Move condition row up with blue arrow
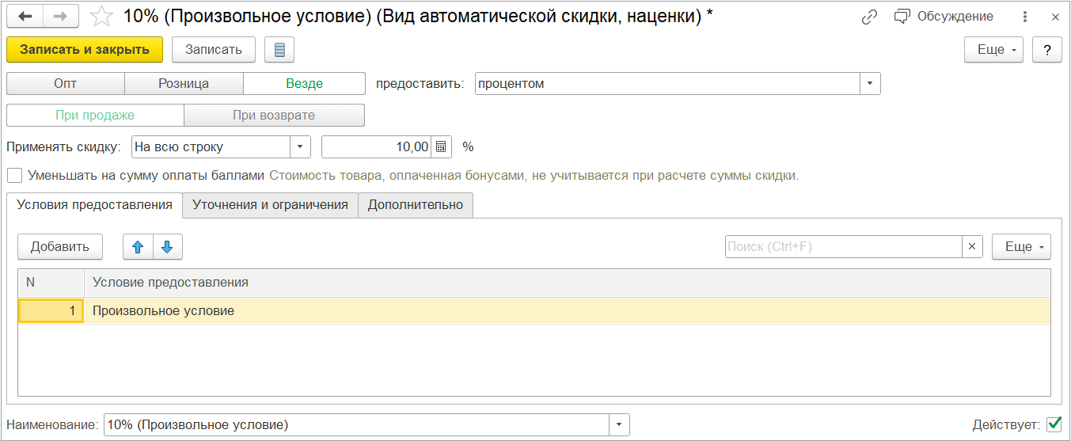 [138, 247]
